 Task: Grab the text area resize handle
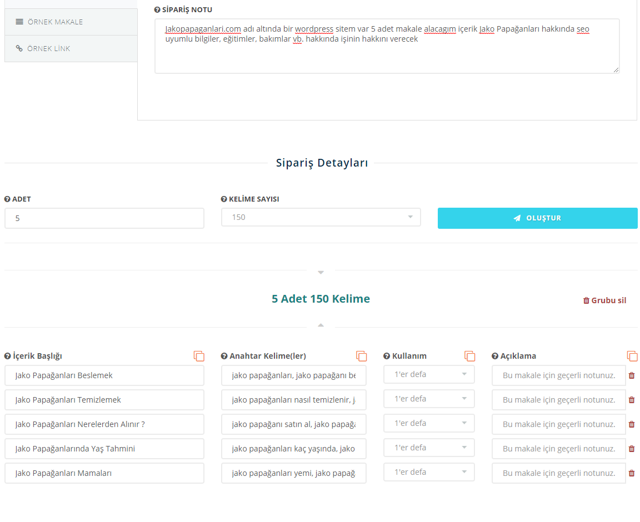click(x=616, y=70)
